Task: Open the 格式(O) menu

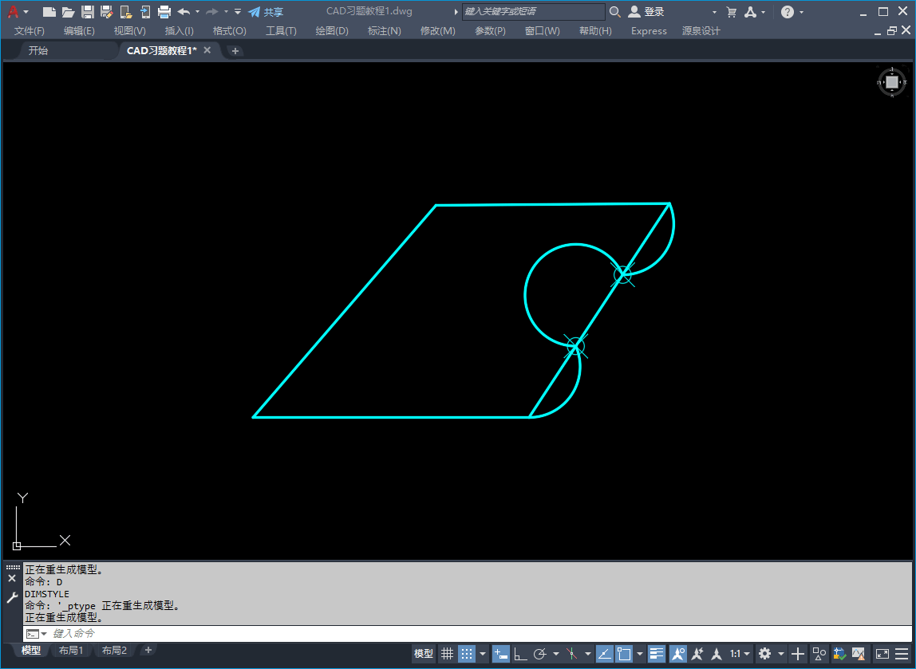Action: coord(230,31)
